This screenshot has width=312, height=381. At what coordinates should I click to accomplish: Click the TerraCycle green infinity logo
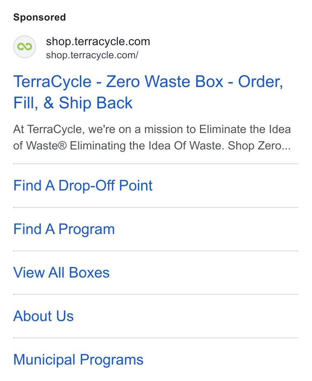(25, 47)
